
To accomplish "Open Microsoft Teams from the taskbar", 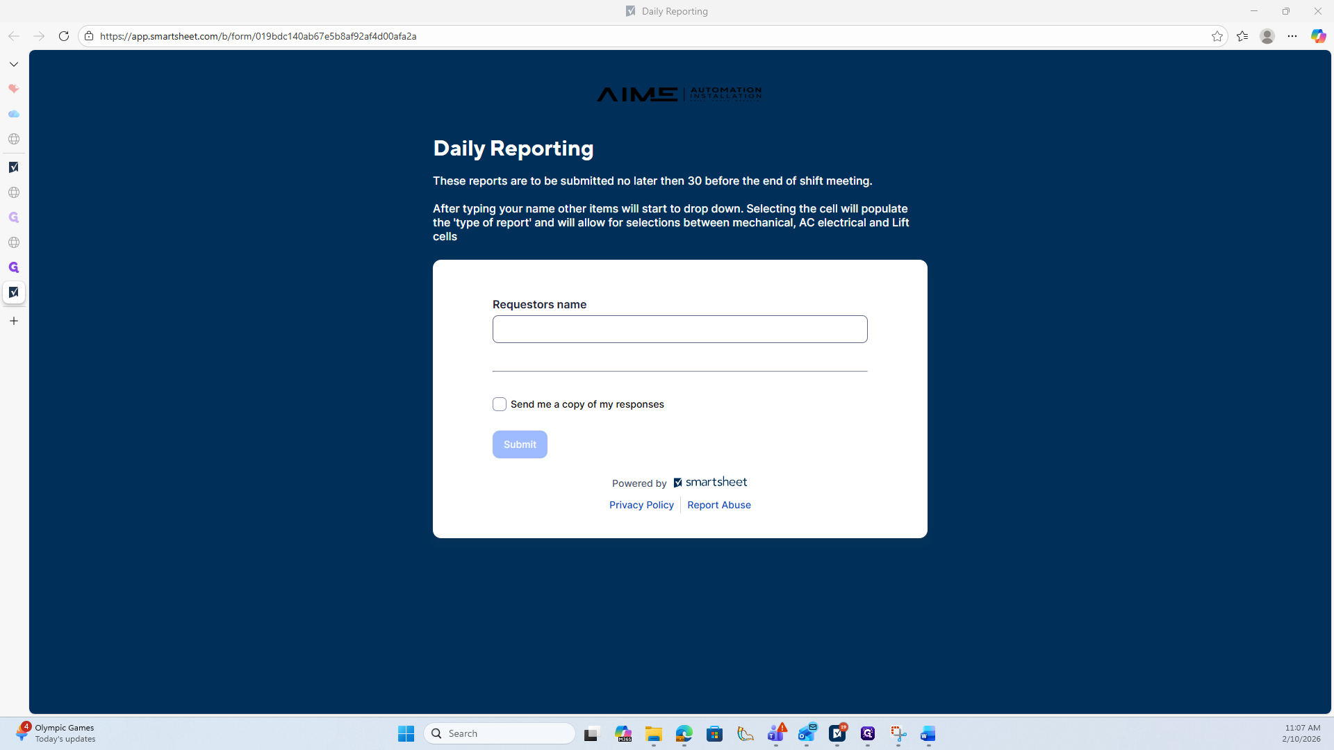I will (776, 734).
